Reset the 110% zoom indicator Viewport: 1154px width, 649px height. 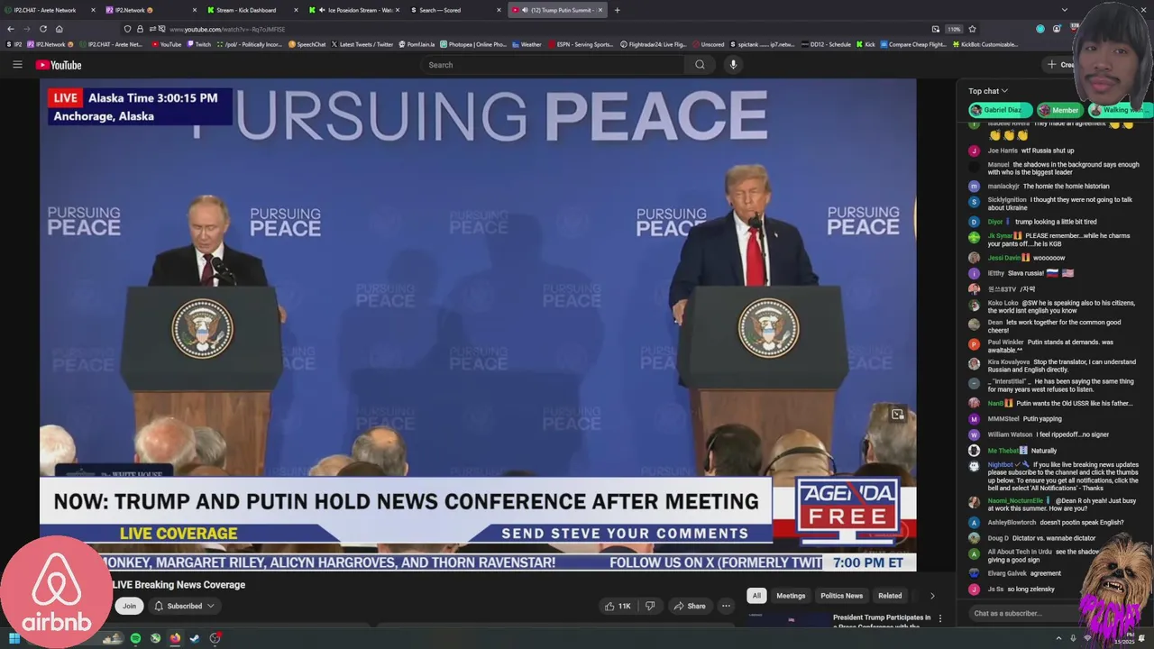[x=954, y=29]
